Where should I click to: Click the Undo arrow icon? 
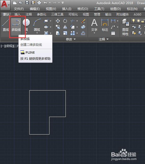(x=45, y=3)
